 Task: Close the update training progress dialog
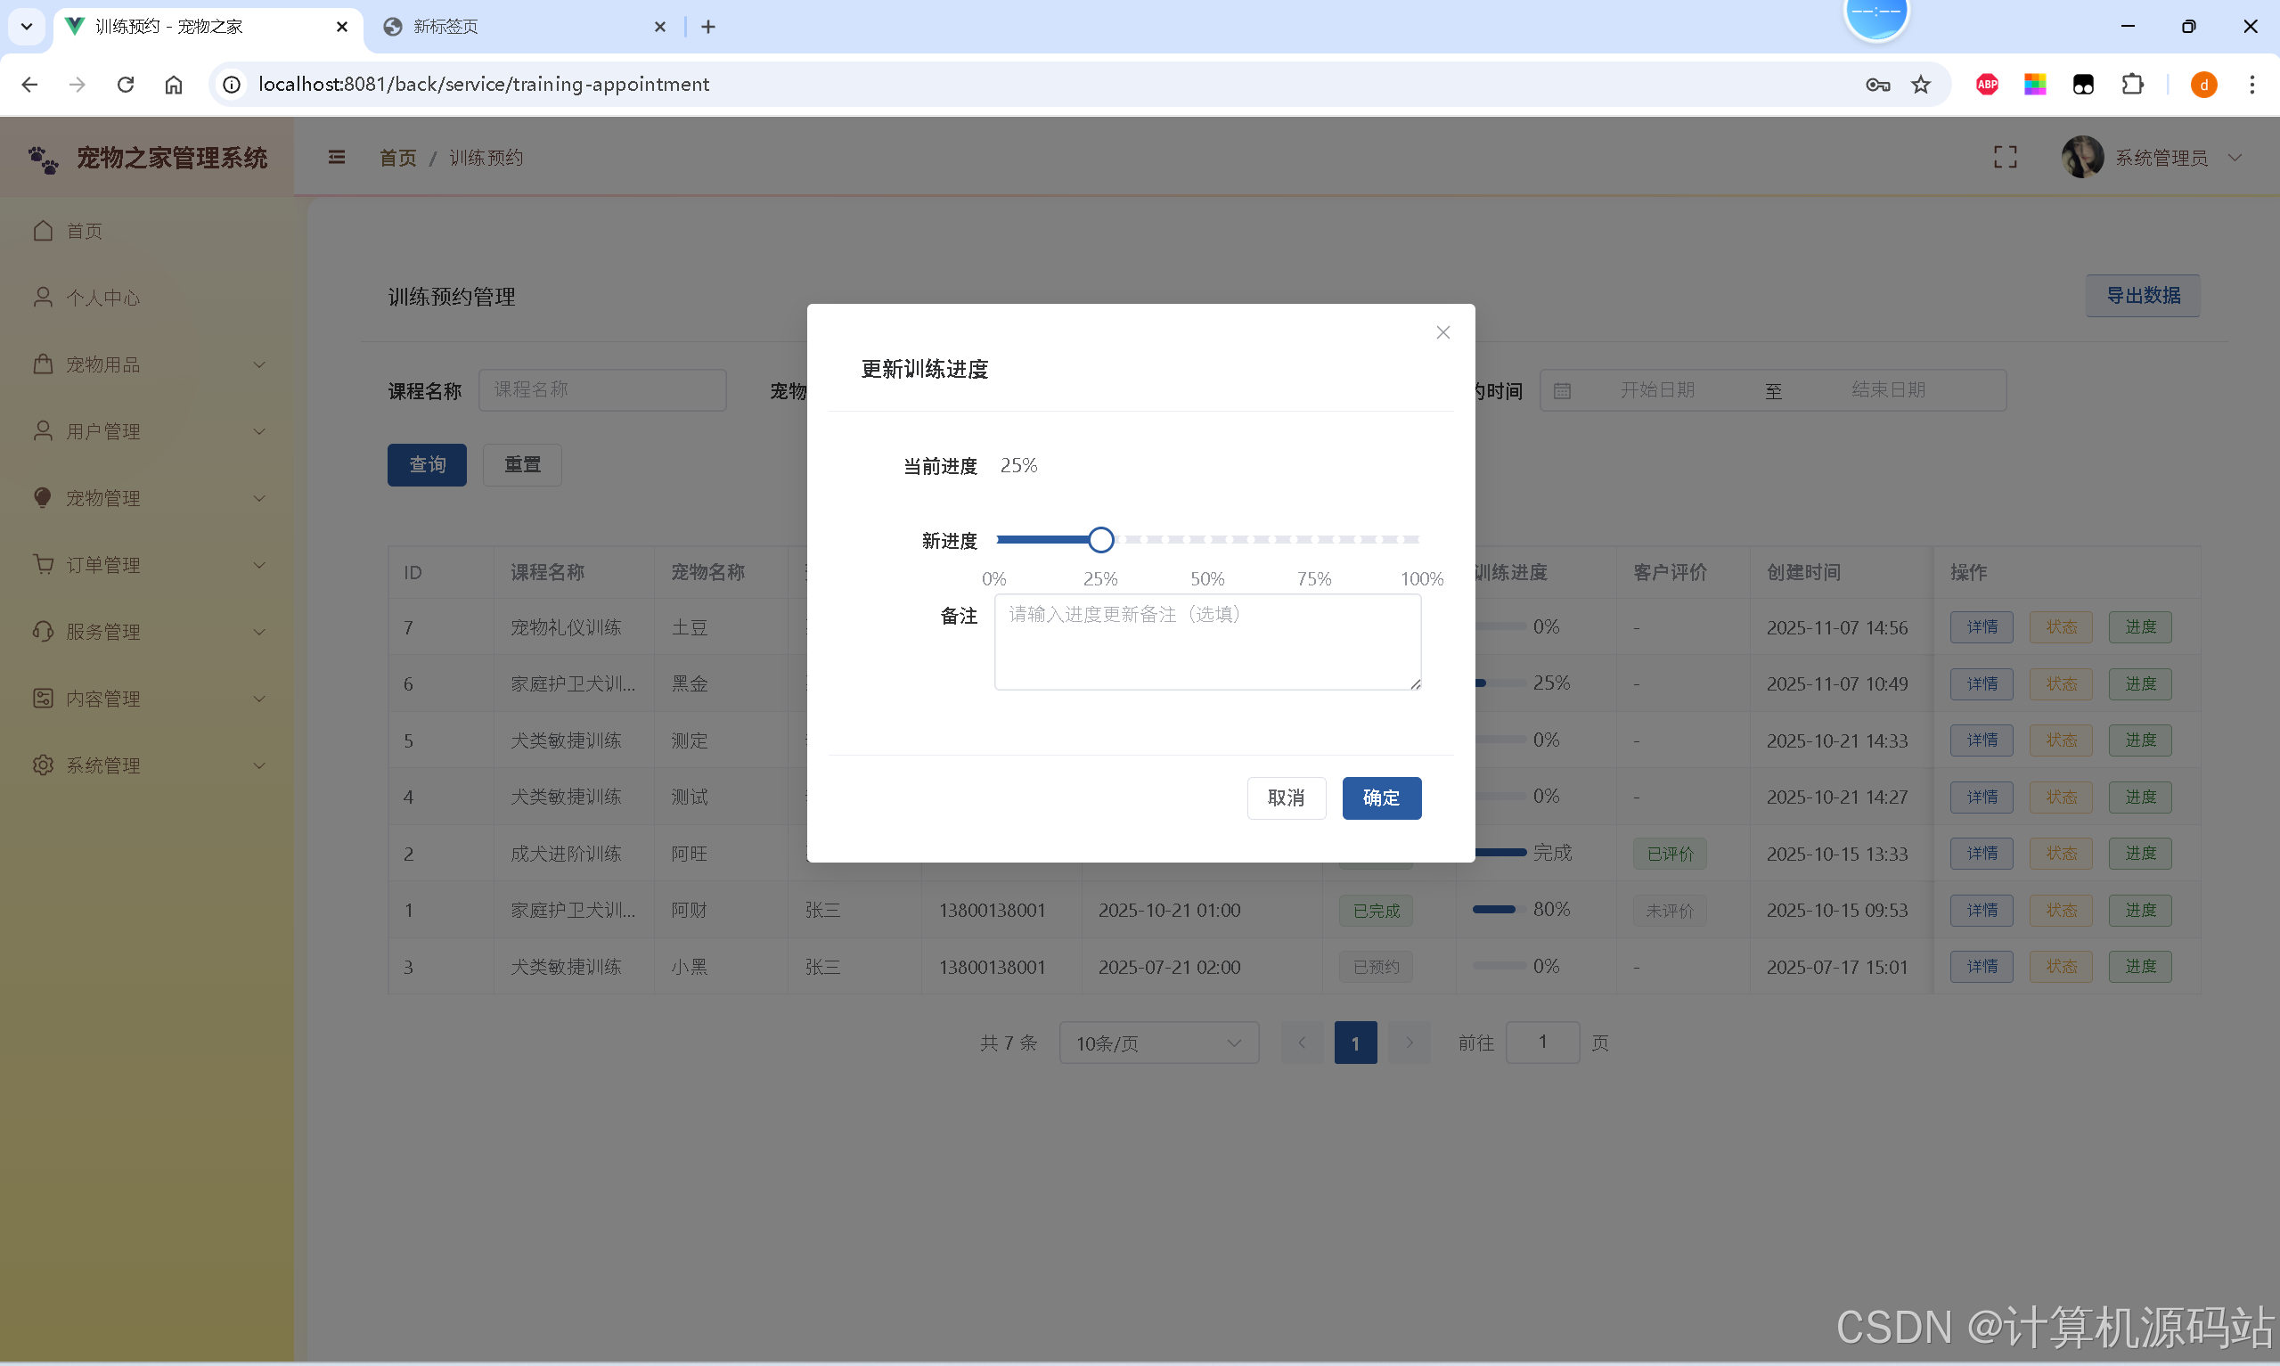[x=1442, y=332]
